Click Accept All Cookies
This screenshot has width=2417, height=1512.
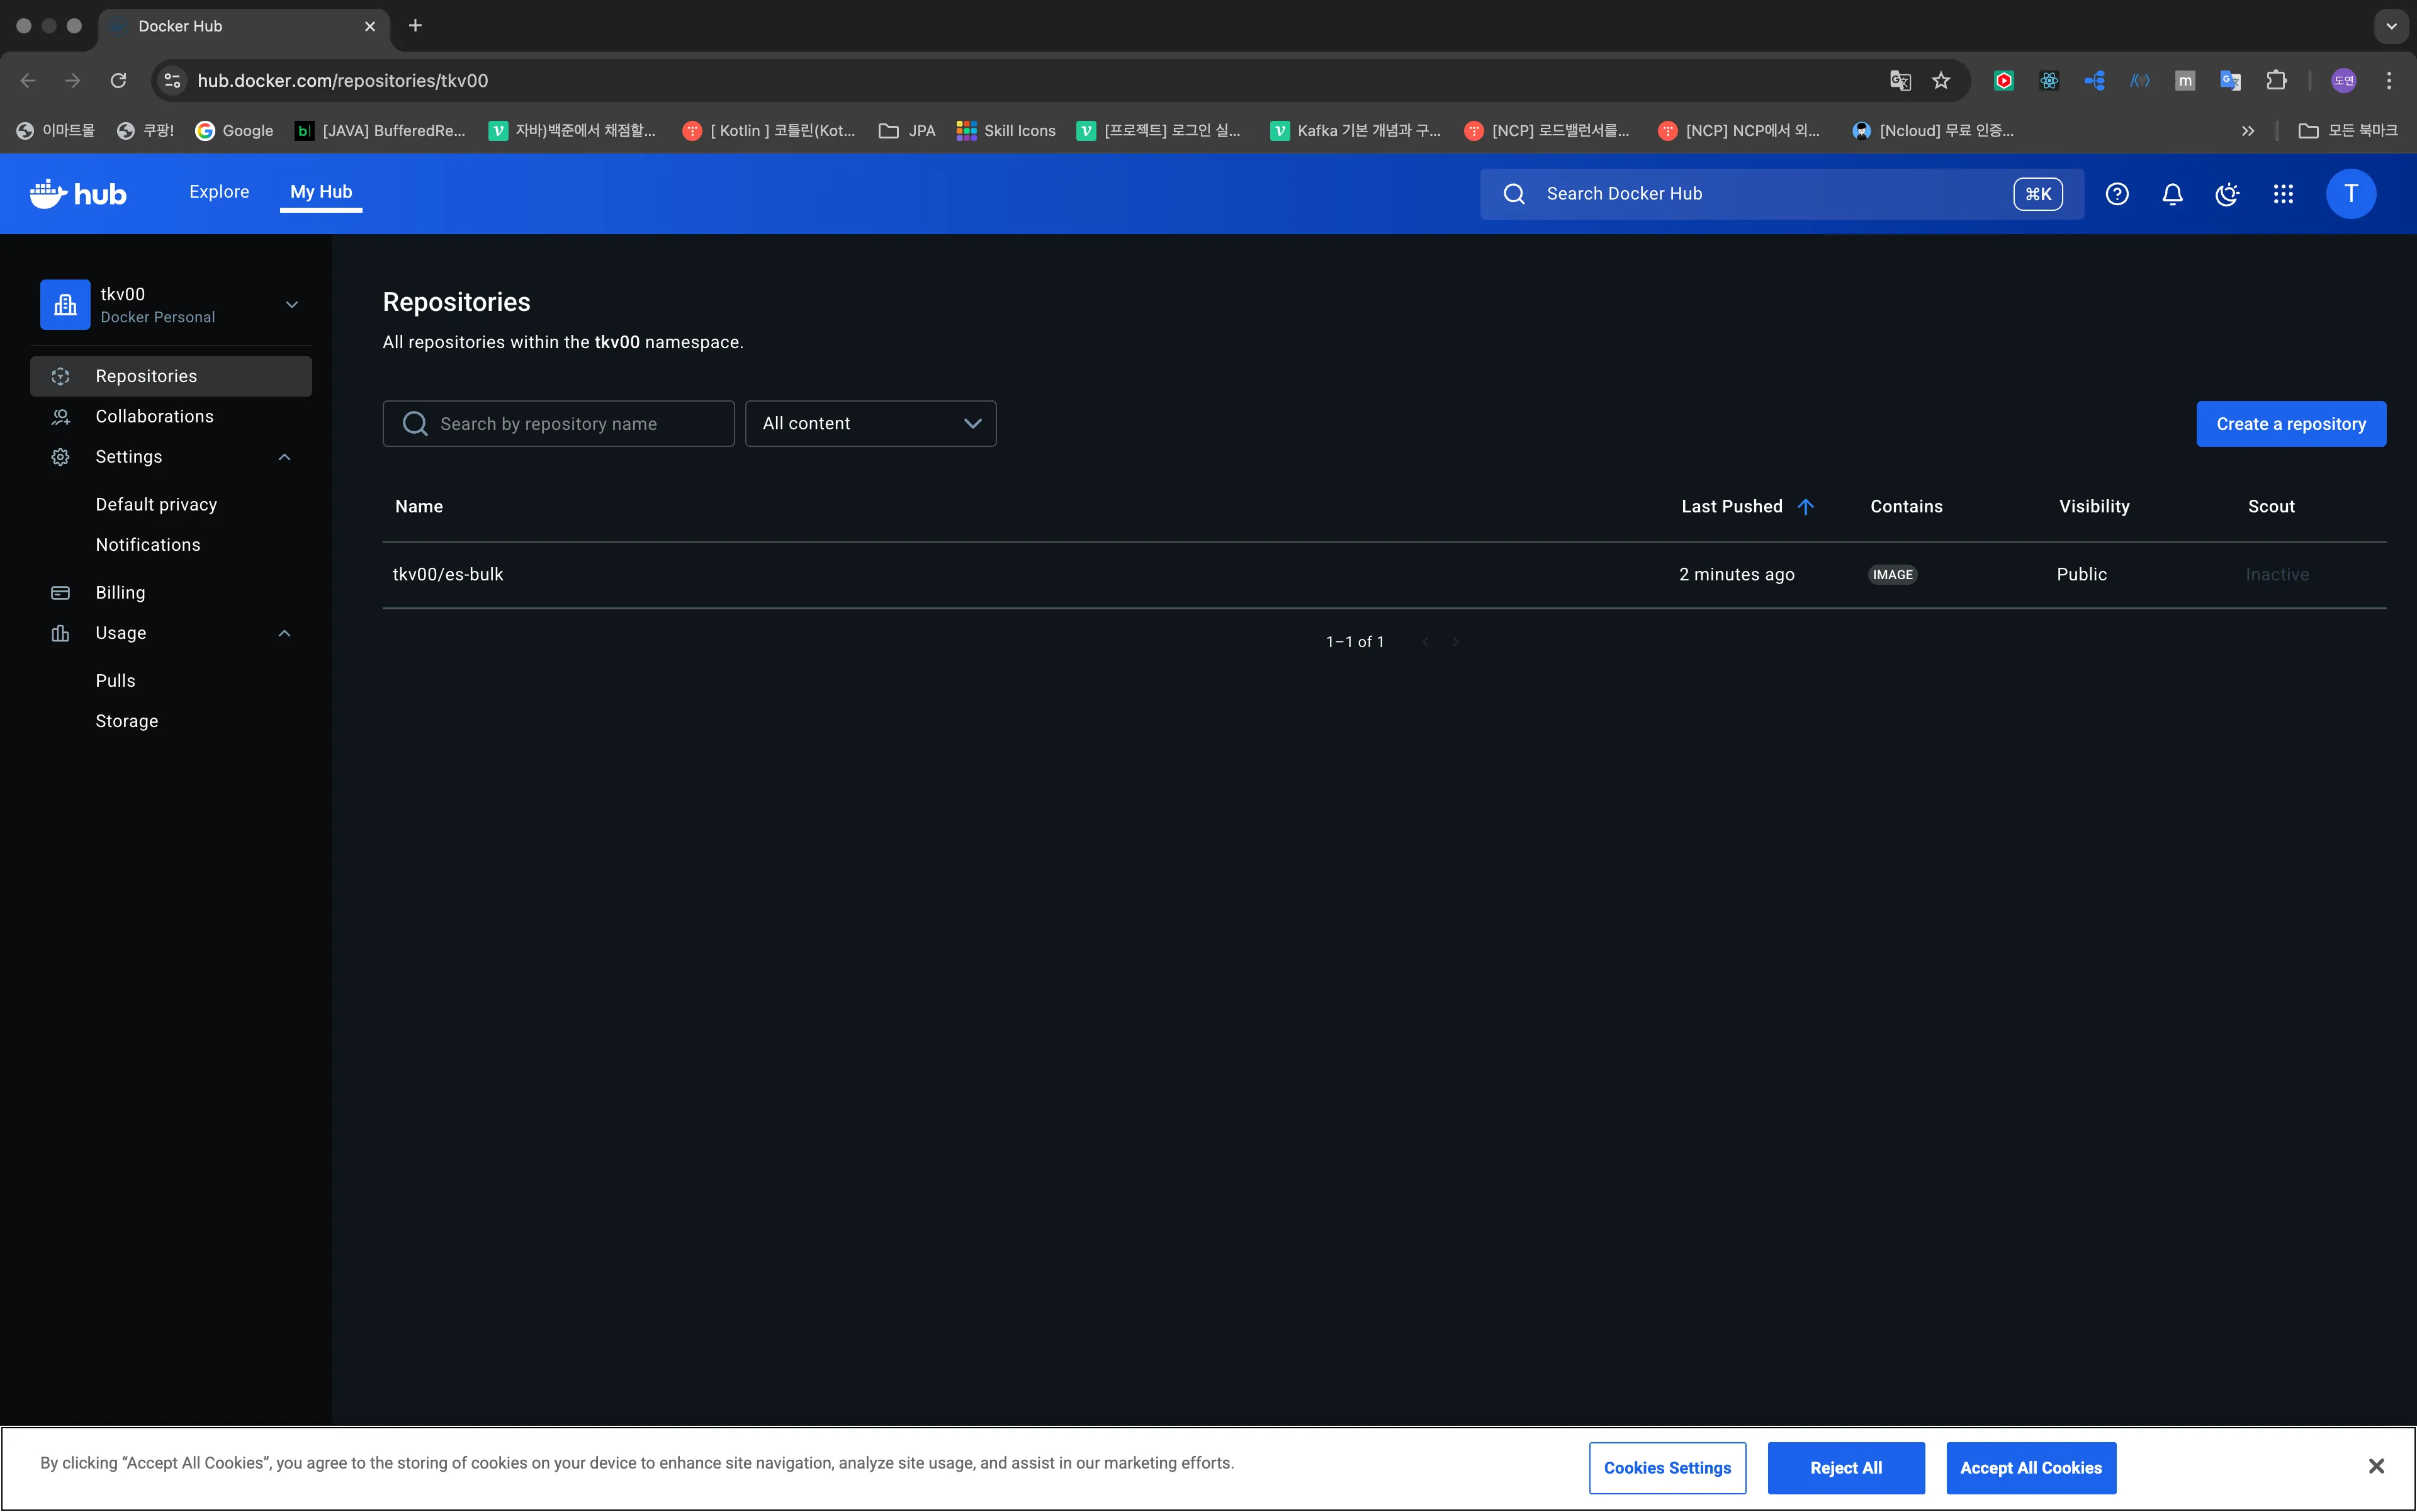2031,1467
